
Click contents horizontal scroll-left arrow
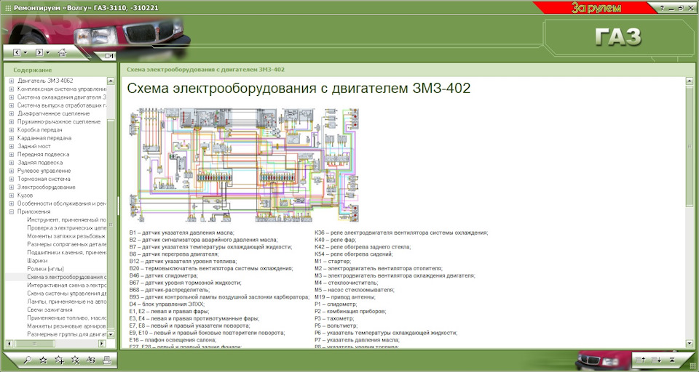tap(9, 344)
